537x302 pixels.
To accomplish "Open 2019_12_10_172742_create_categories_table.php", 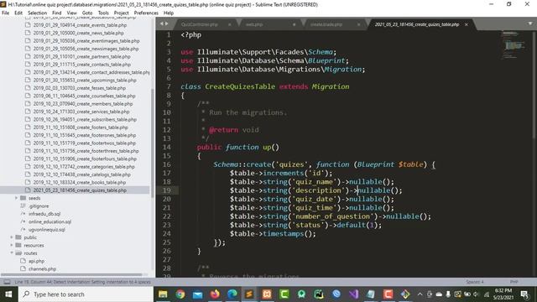I will click(84, 167).
